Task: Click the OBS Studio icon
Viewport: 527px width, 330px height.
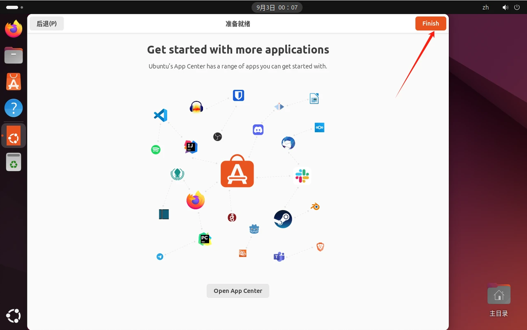Action: (x=218, y=137)
